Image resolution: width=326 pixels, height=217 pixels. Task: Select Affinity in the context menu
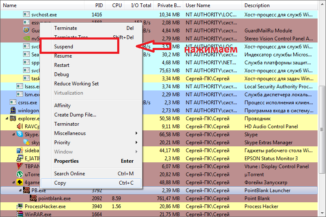tap(92, 106)
